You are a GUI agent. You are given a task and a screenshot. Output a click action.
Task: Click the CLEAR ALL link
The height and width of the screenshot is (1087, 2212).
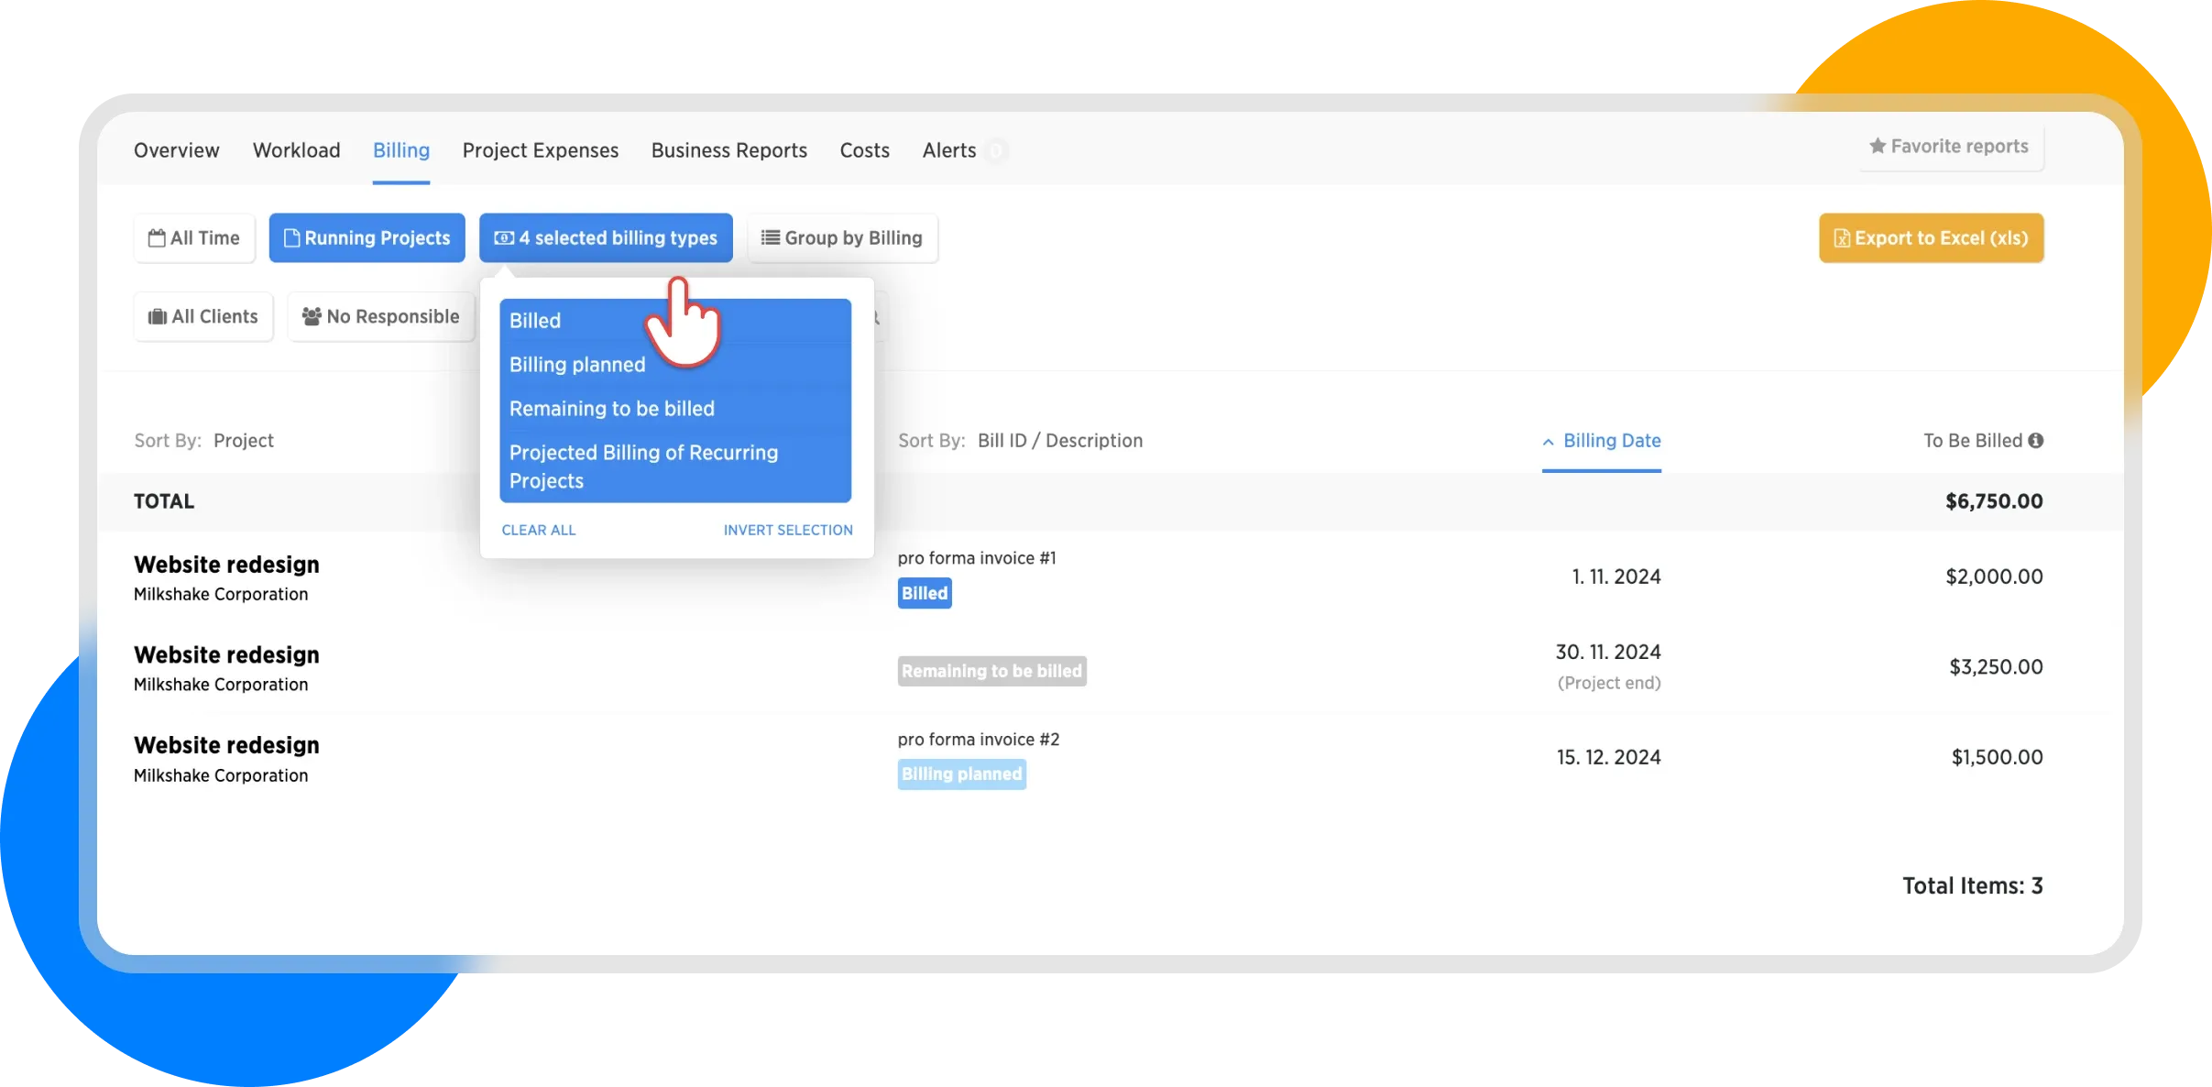click(539, 531)
